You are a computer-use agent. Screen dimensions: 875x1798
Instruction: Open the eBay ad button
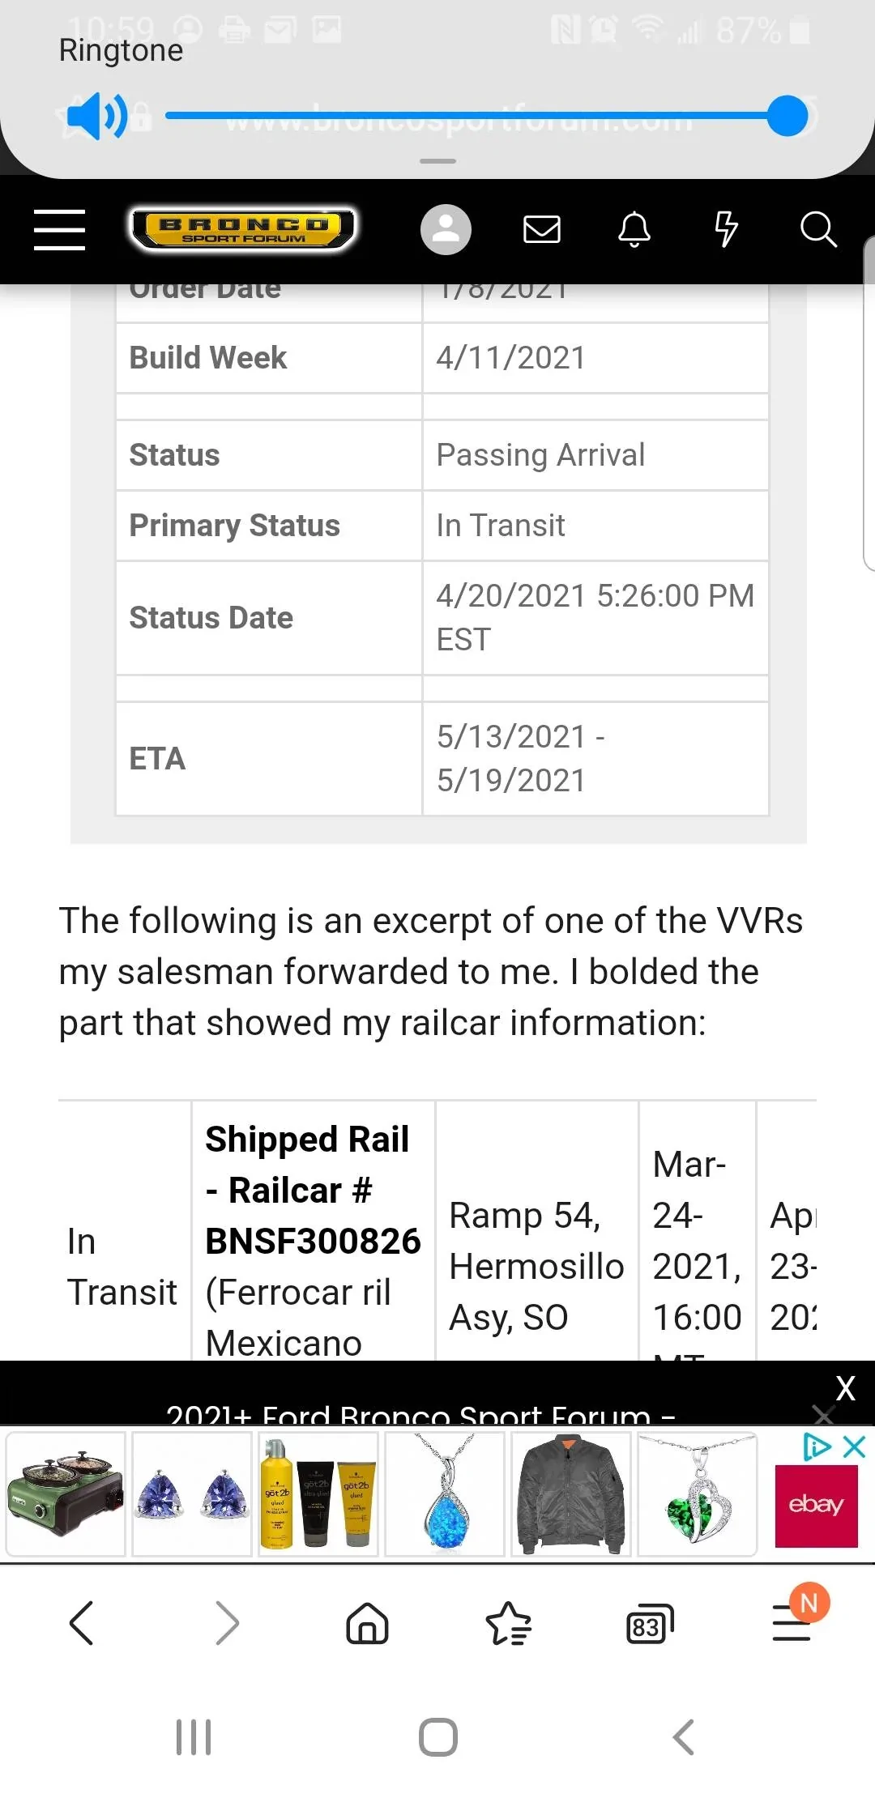click(816, 1505)
